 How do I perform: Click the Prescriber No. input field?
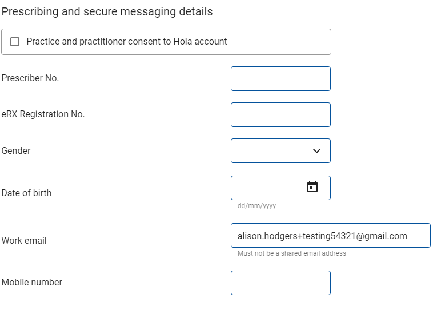280,78
